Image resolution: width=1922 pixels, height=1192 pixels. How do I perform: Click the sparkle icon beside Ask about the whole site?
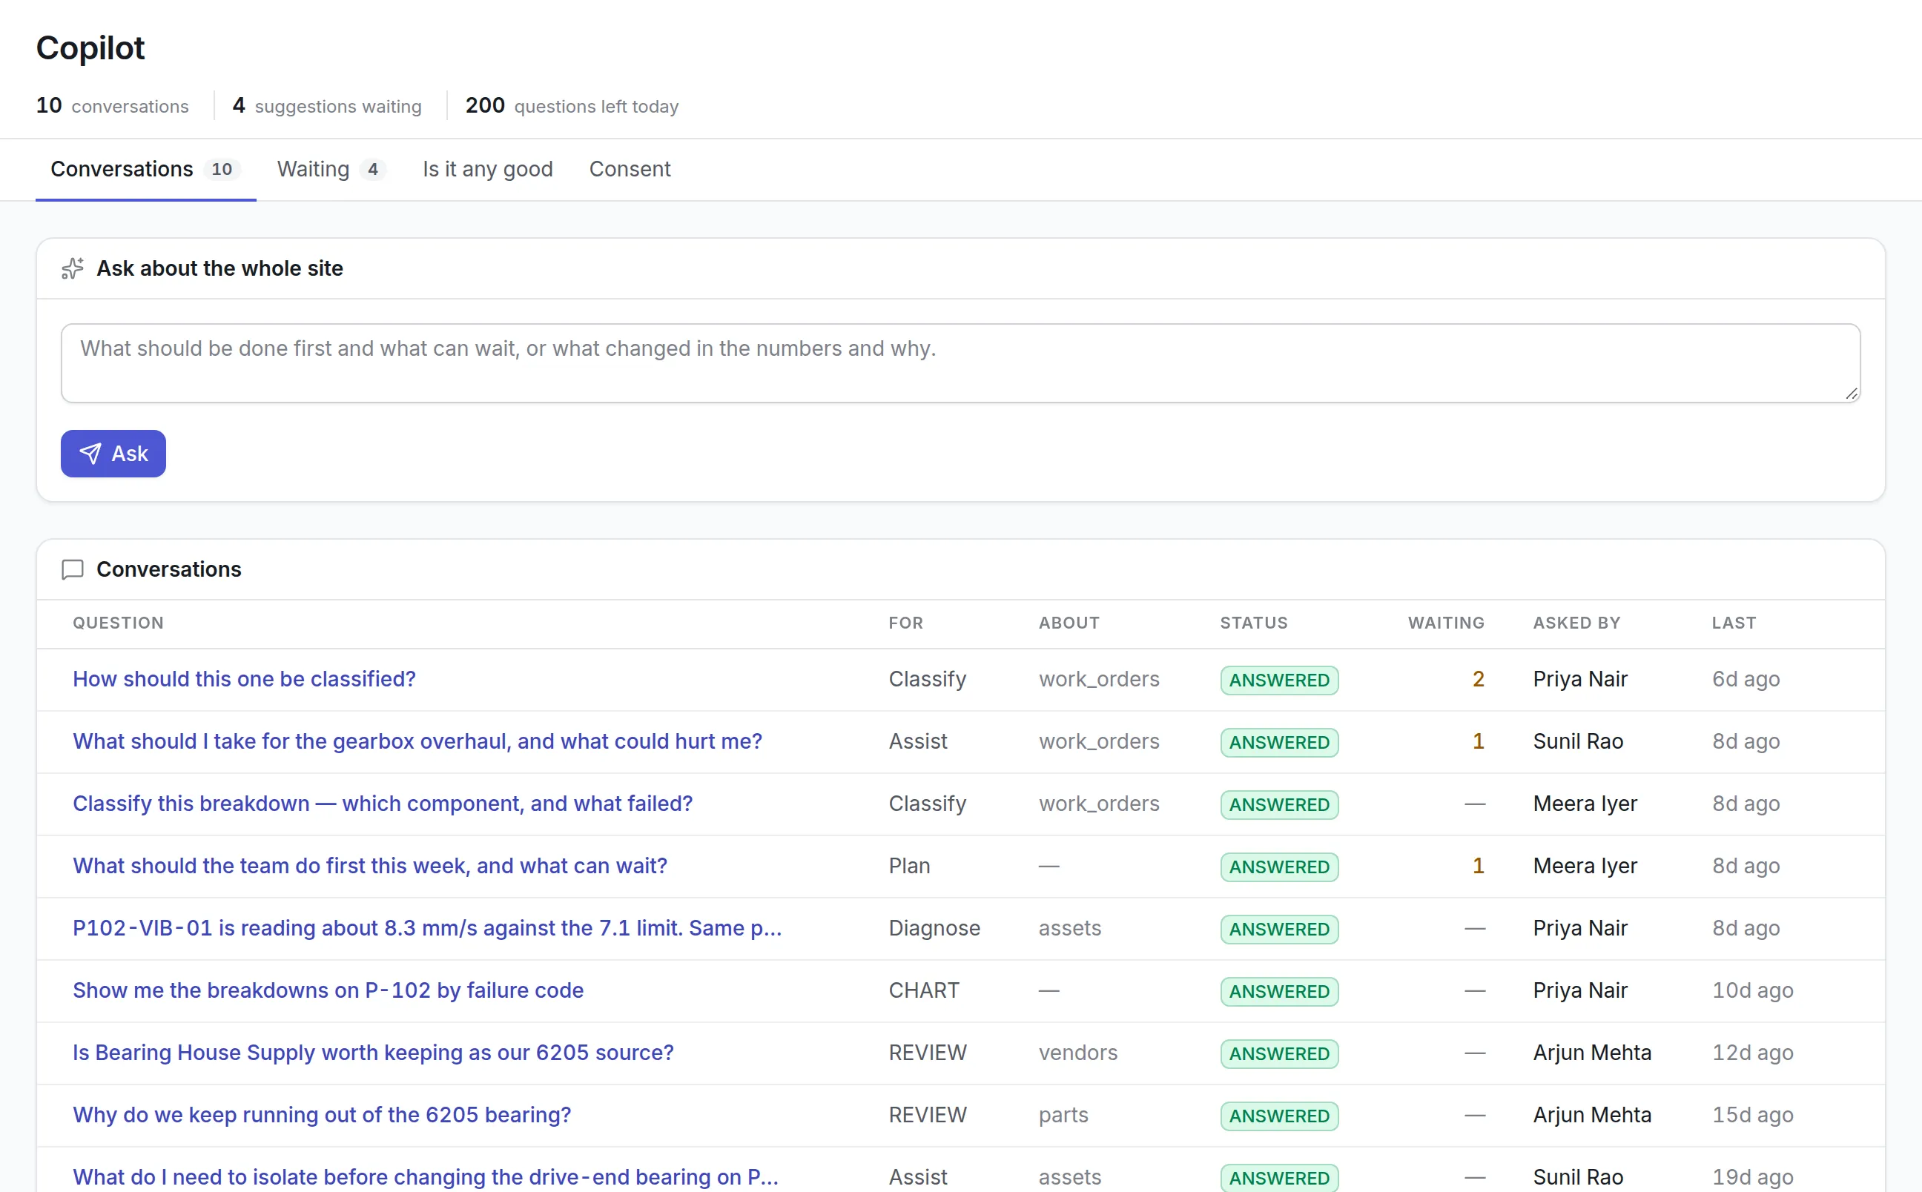tap(73, 269)
